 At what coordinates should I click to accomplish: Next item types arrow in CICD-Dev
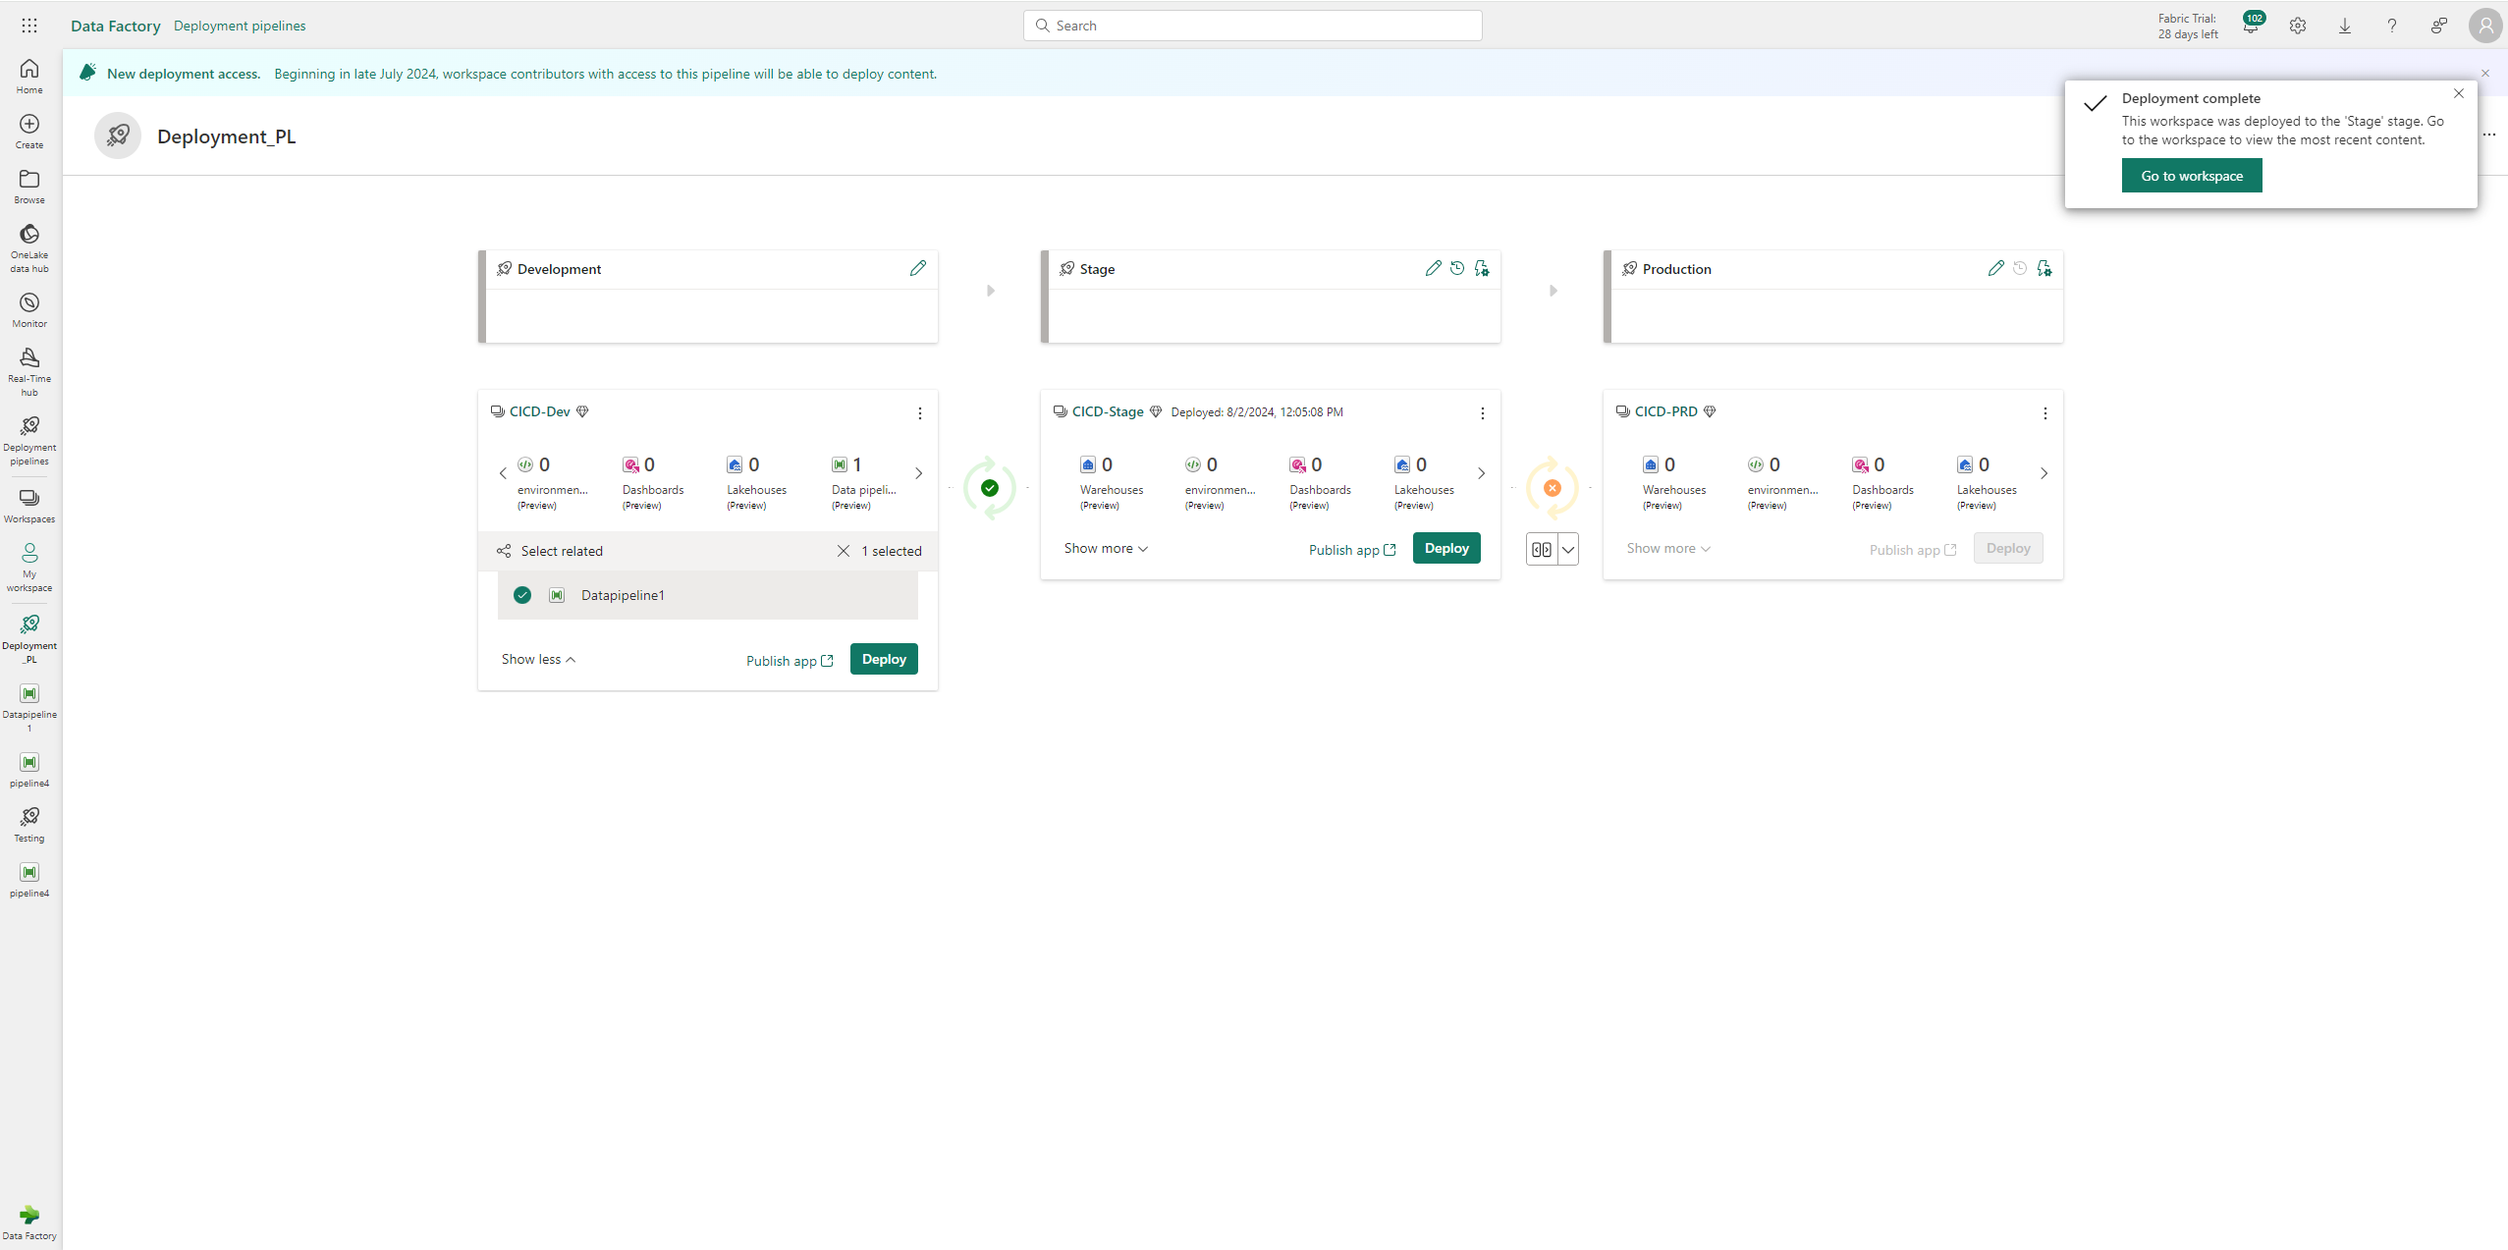coord(919,473)
